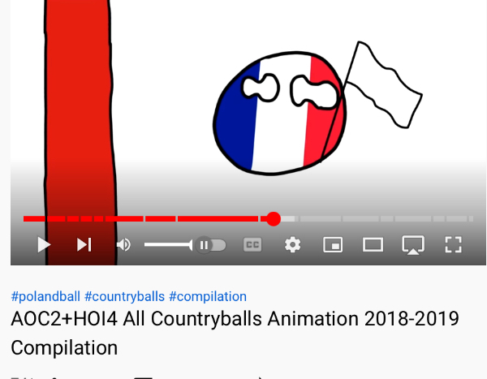The width and height of the screenshot is (487, 379).
Task: Enter full screen mode
Action: click(454, 245)
